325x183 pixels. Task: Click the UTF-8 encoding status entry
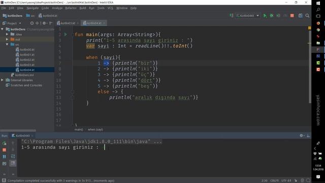coord(286,180)
